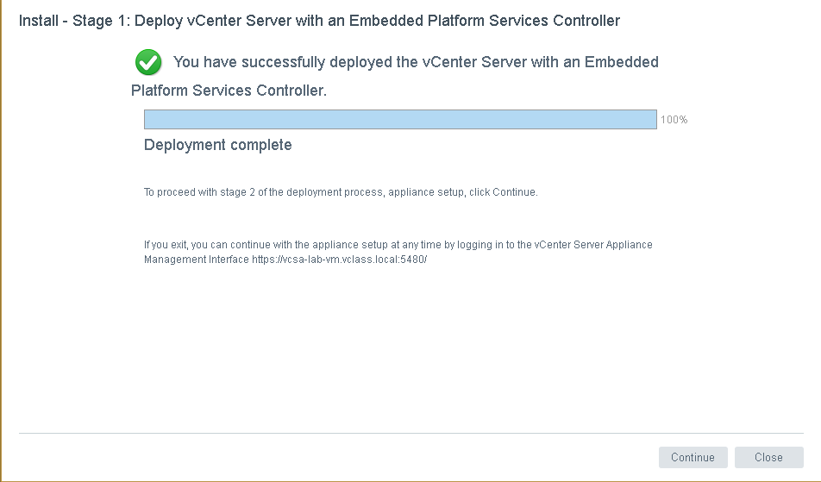Click the blue deployment progress bar

[x=400, y=120]
